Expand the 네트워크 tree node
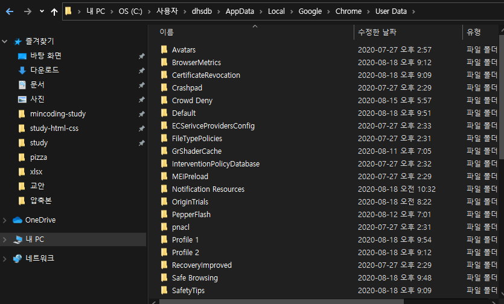This screenshot has height=304, width=504. (x=4, y=259)
